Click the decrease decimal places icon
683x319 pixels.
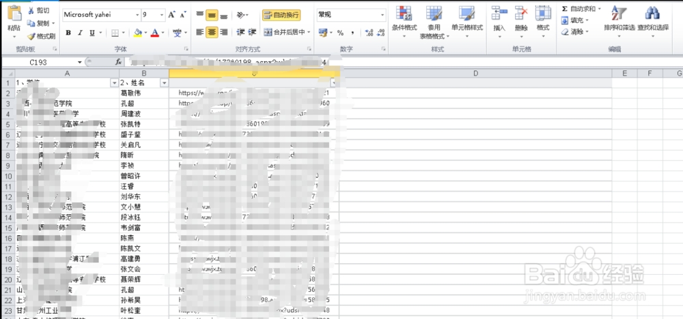tap(380, 33)
